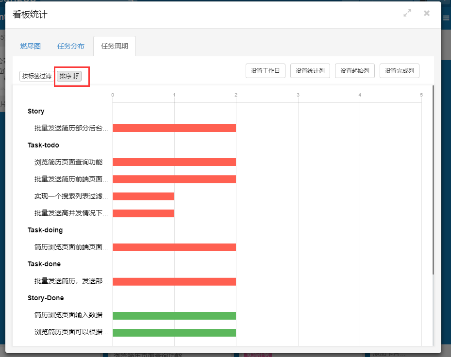Screen dimensions: 451x357
Task: Open the hamburger menu behind the dialog
Action: point(446,18)
